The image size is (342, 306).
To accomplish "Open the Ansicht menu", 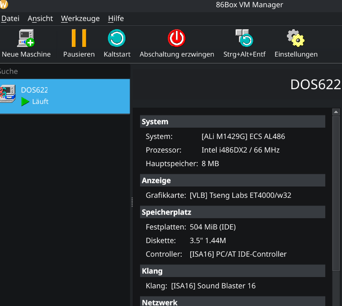I will tap(40, 19).
